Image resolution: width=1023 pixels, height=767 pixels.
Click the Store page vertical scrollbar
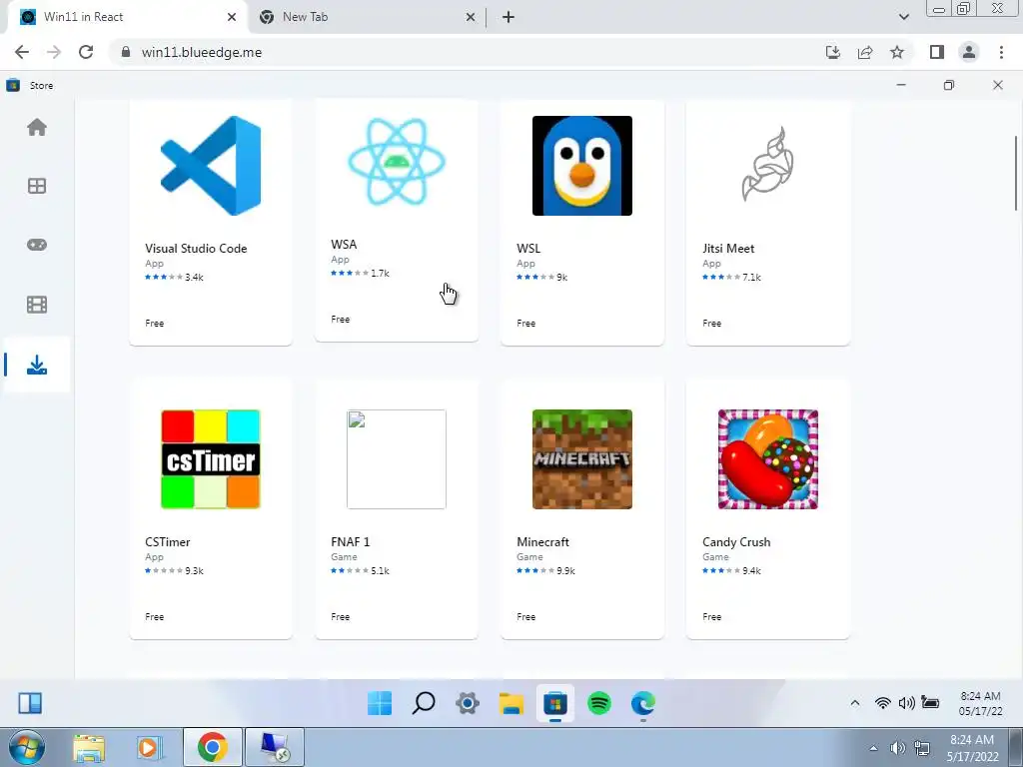coord(1016,173)
